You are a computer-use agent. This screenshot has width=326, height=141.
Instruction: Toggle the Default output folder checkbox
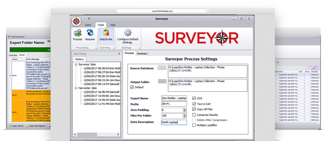point(132,87)
